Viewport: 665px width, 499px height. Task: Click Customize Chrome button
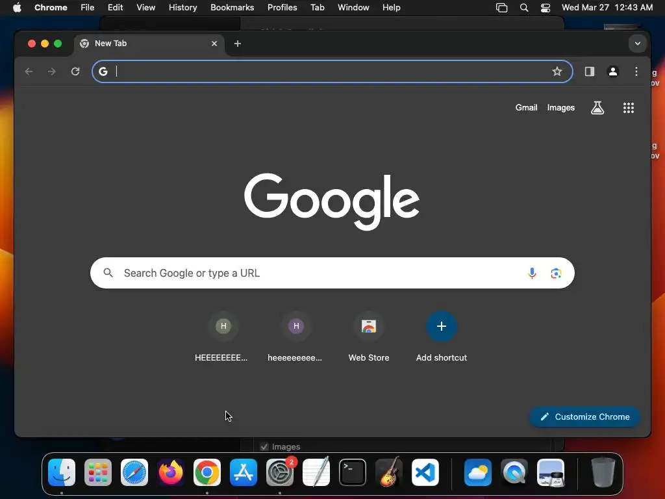click(x=584, y=416)
